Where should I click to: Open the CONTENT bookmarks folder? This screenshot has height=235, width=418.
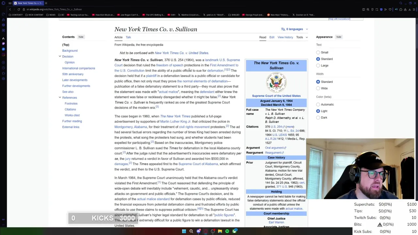point(15,15)
